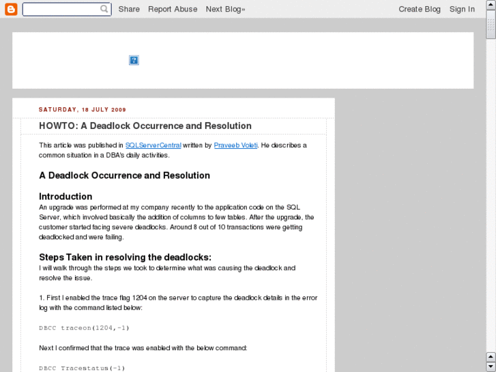
Task: Click the search magnifier icon in navbar
Action: coord(104,9)
